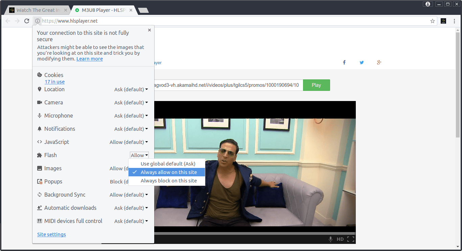
Task: Click the 'Your connection to this site is not fully secure' heading
Action: pos(83,36)
